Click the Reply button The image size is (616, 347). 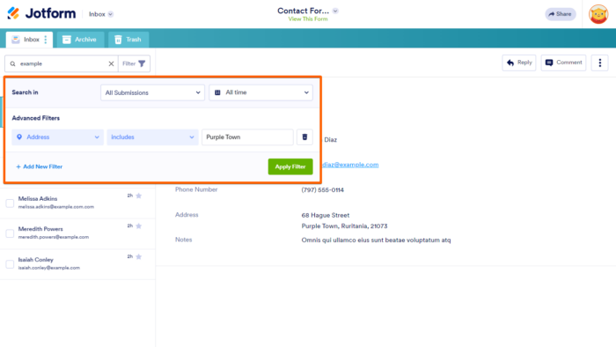pyautogui.click(x=519, y=63)
